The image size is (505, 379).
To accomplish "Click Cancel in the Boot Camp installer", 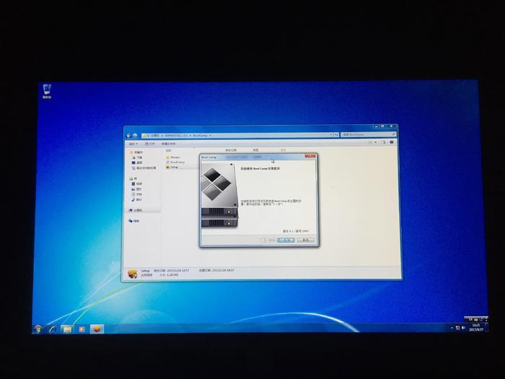I will click(306, 240).
